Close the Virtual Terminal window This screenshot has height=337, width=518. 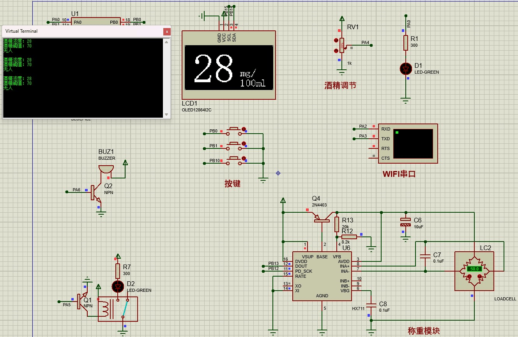(x=167, y=31)
